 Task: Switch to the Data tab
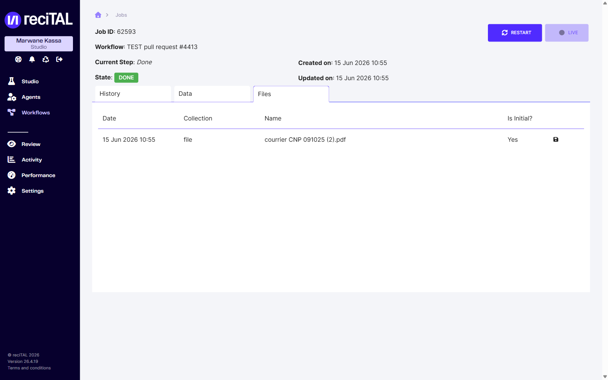coord(212,94)
